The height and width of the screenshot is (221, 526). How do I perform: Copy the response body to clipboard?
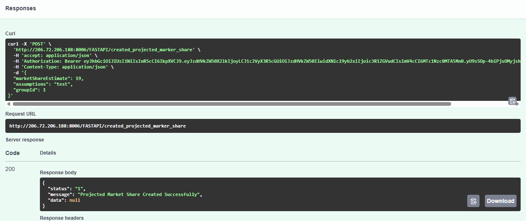tap(473, 201)
